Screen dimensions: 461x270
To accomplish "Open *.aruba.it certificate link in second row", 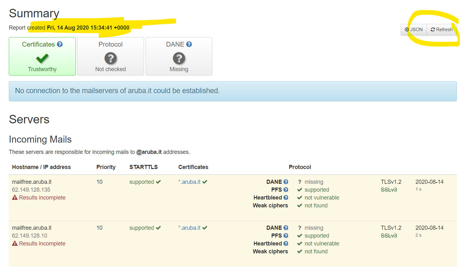I will tap(190, 228).
